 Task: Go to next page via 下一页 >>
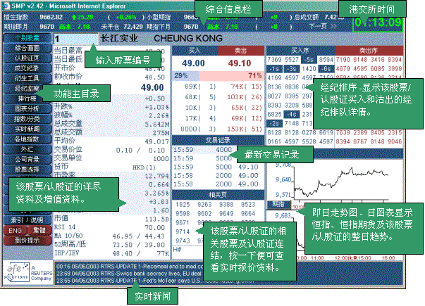point(323,27)
